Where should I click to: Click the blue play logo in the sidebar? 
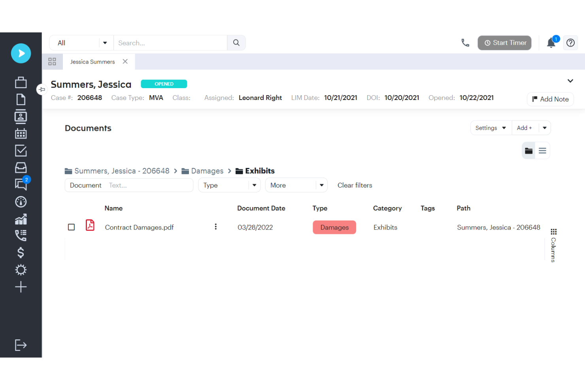tap(21, 53)
